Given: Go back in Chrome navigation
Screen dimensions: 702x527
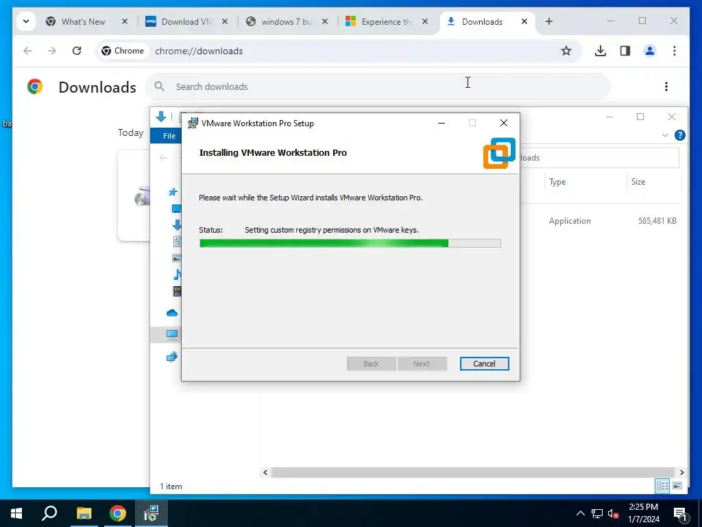Looking at the screenshot, I should (27, 51).
